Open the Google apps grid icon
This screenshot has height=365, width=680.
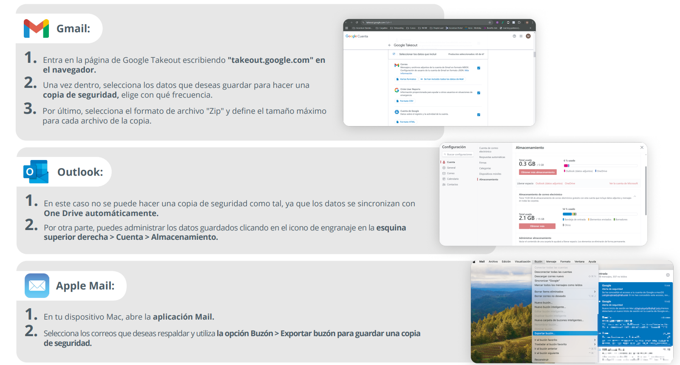[521, 36]
